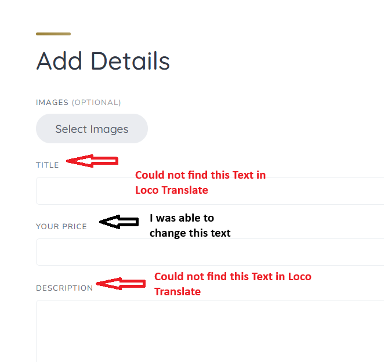
Task: Click the black arrow pointing at Your Price
Action: (x=119, y=222)
